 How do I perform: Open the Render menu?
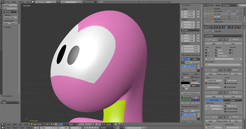[x=14, y=2]
